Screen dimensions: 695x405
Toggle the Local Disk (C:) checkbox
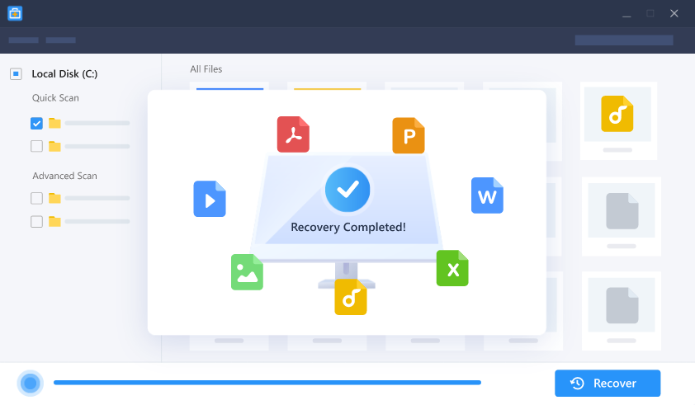pos(16,74)
